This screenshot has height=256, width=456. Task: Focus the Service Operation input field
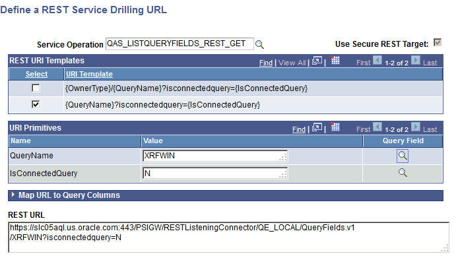pos(179,44)
